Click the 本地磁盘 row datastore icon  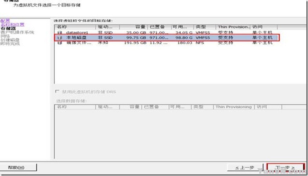tap(60, 38)
